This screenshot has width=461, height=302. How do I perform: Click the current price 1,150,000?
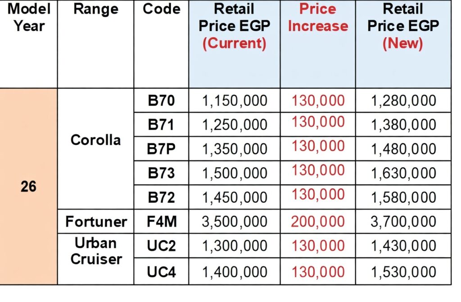pyautogui.click(x=235, y=101)
